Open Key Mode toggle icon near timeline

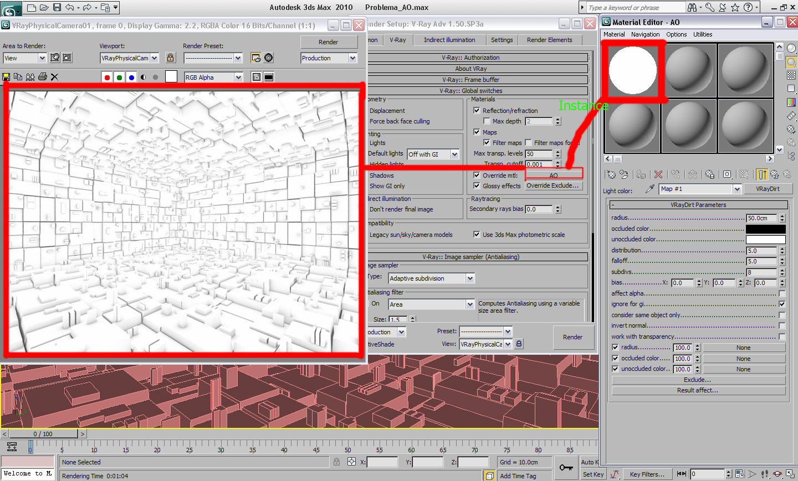coord(682,474)
